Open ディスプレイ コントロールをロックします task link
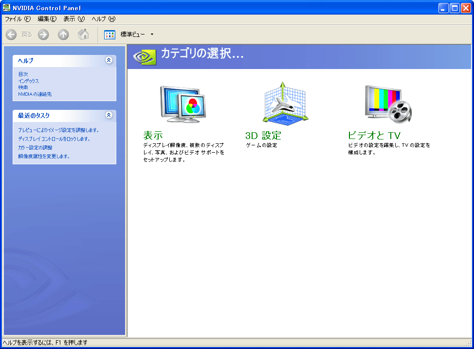Viewport: 474px width, 349px height. pos(54,139)
